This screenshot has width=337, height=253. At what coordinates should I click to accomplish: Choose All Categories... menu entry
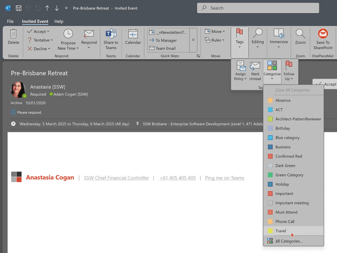tap(289, 241)
